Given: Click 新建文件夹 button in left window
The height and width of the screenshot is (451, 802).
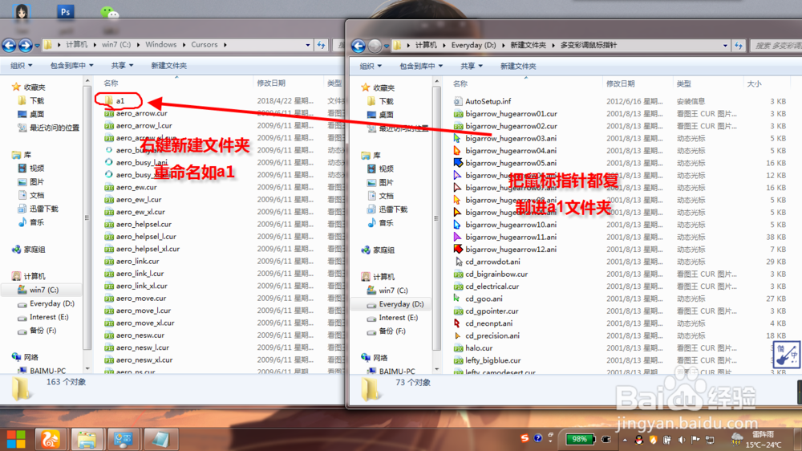Looking at the screenshot, I should [168, 66].
